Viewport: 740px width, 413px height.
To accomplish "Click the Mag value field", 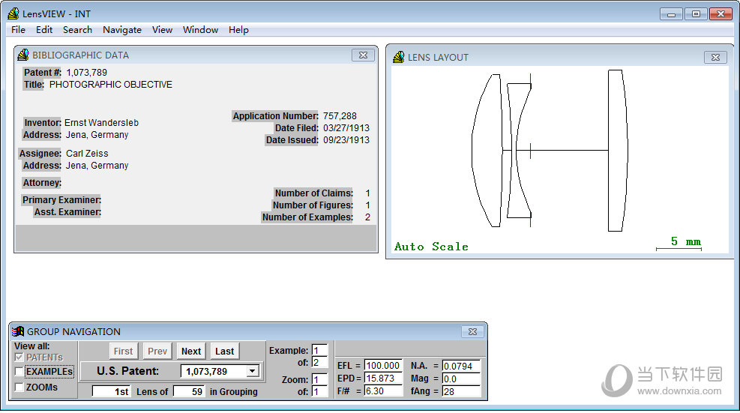I will (461, 379).
